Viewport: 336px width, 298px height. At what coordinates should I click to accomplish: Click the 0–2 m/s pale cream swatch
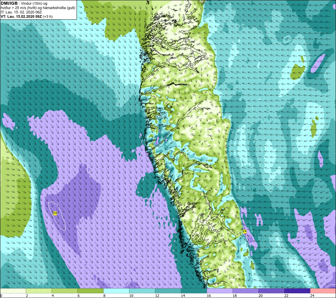(x=13, y=291)
